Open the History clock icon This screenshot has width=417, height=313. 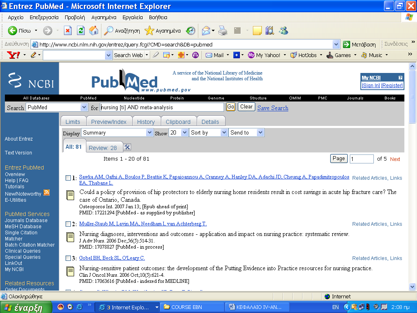[x=191, y=31]
